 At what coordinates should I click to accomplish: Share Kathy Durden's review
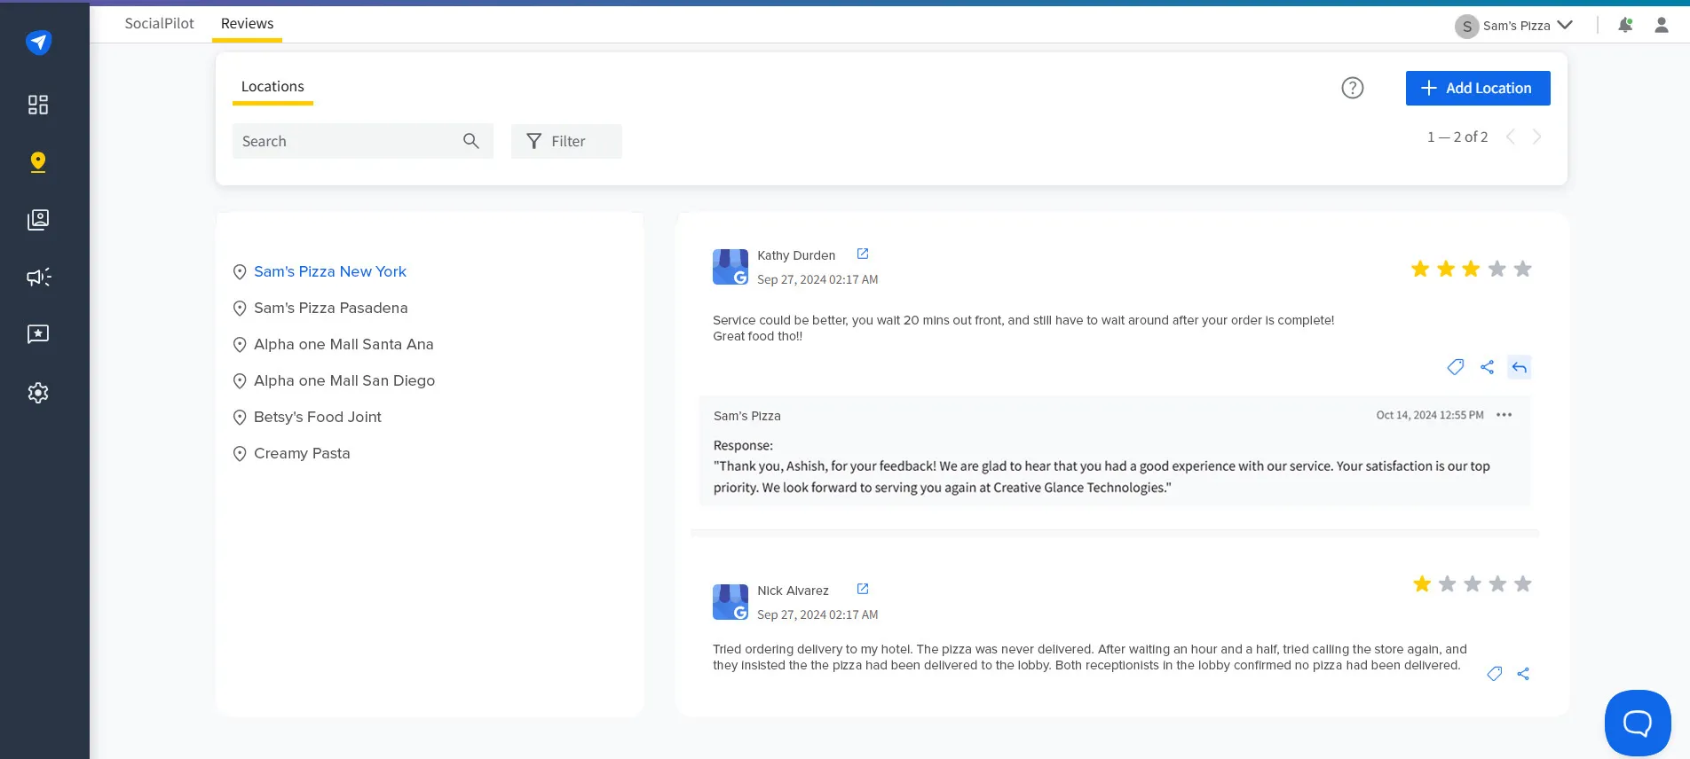pyautogui.click(x=1488, y=367)
